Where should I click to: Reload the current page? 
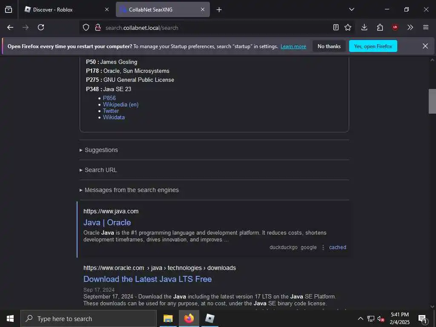41,27
